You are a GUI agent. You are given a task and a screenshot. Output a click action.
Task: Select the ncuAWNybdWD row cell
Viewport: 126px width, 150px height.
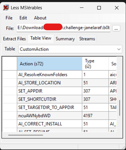point(50,116)
